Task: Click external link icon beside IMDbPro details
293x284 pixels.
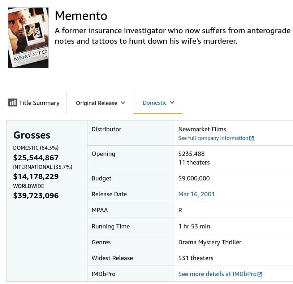Action: point(260,274)
